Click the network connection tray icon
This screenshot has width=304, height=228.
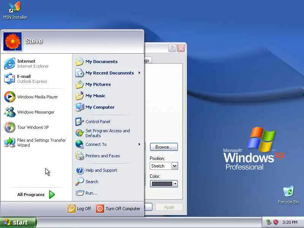(269, 222)
